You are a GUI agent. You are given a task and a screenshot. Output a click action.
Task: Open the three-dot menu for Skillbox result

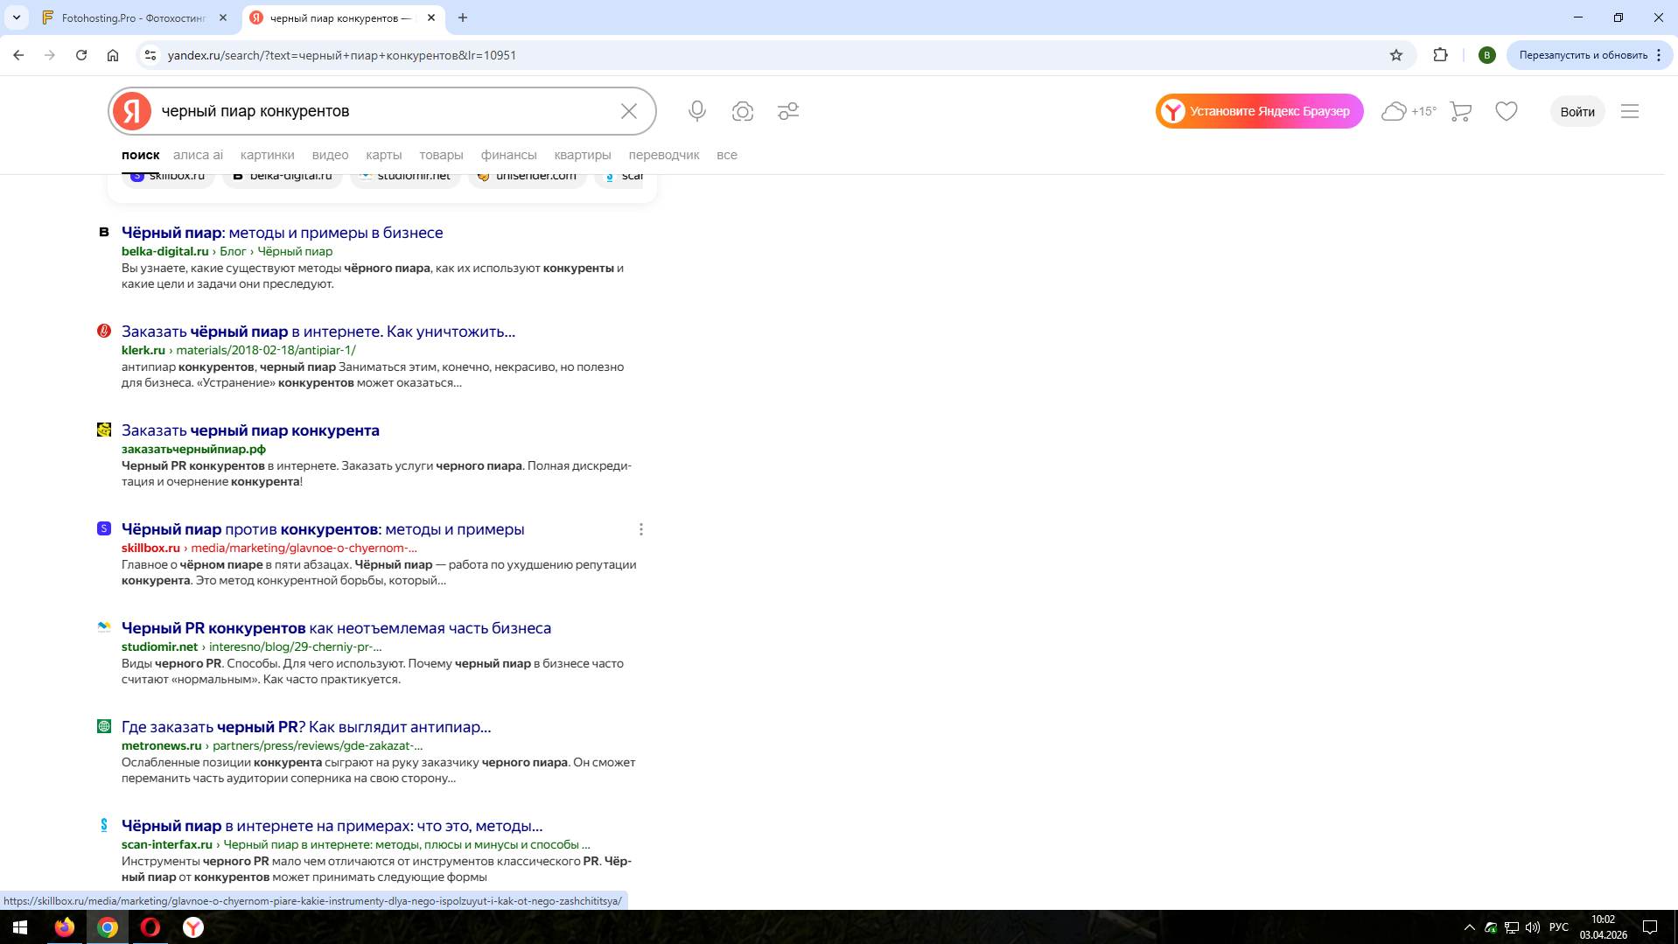[641, 529]
